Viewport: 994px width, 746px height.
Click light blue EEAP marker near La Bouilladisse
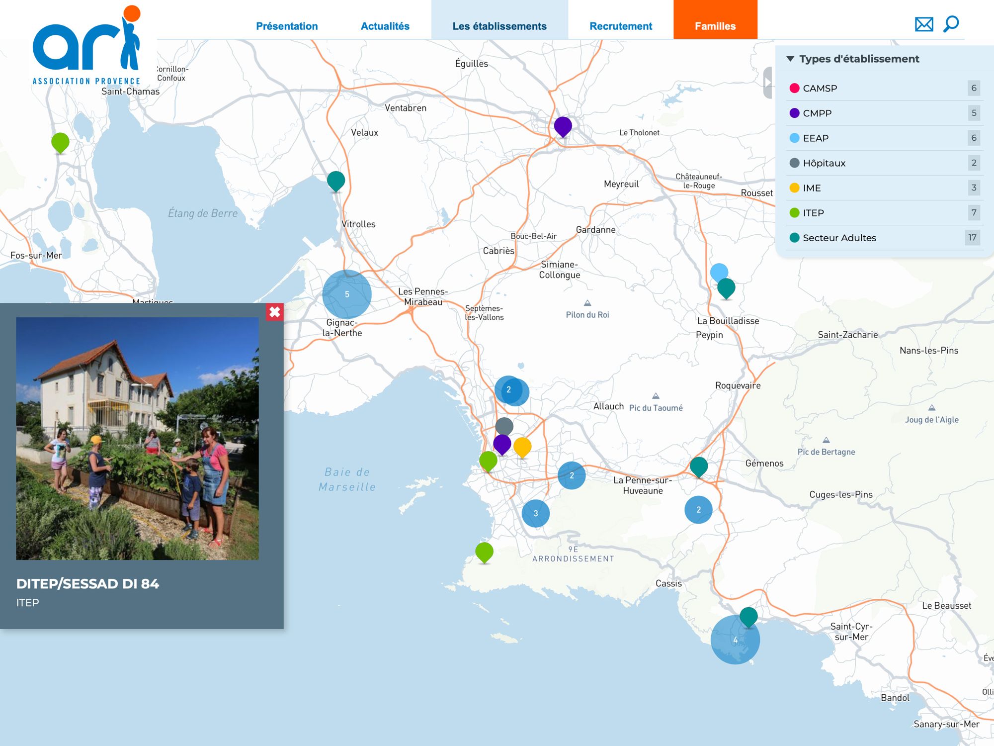(718, 271)
